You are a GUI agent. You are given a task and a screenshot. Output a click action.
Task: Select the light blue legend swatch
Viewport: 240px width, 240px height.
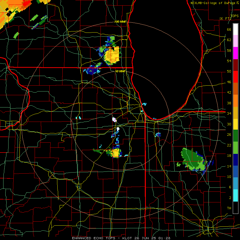tap(235, 183)
